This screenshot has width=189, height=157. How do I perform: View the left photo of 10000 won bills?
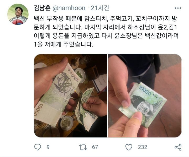(x=71, y=96)
